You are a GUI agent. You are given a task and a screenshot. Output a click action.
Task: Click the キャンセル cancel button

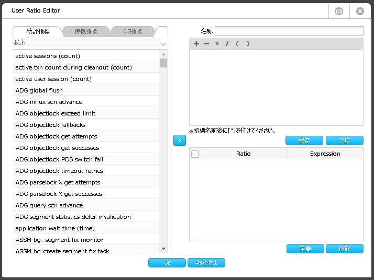tap(206, 263)
